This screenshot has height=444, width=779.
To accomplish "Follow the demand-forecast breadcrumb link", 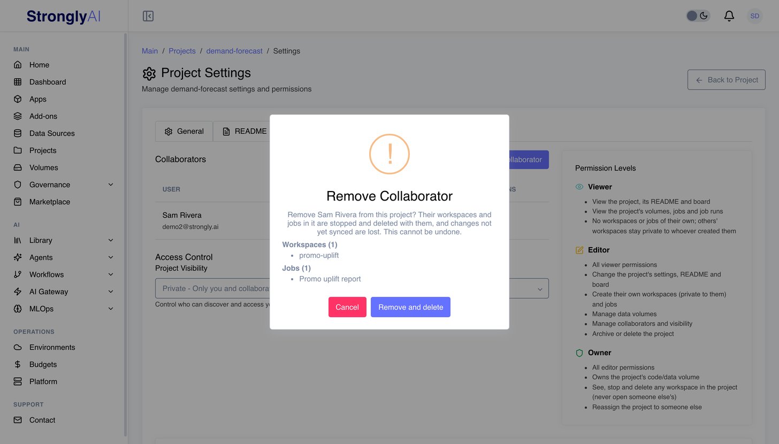I will 234,51.
